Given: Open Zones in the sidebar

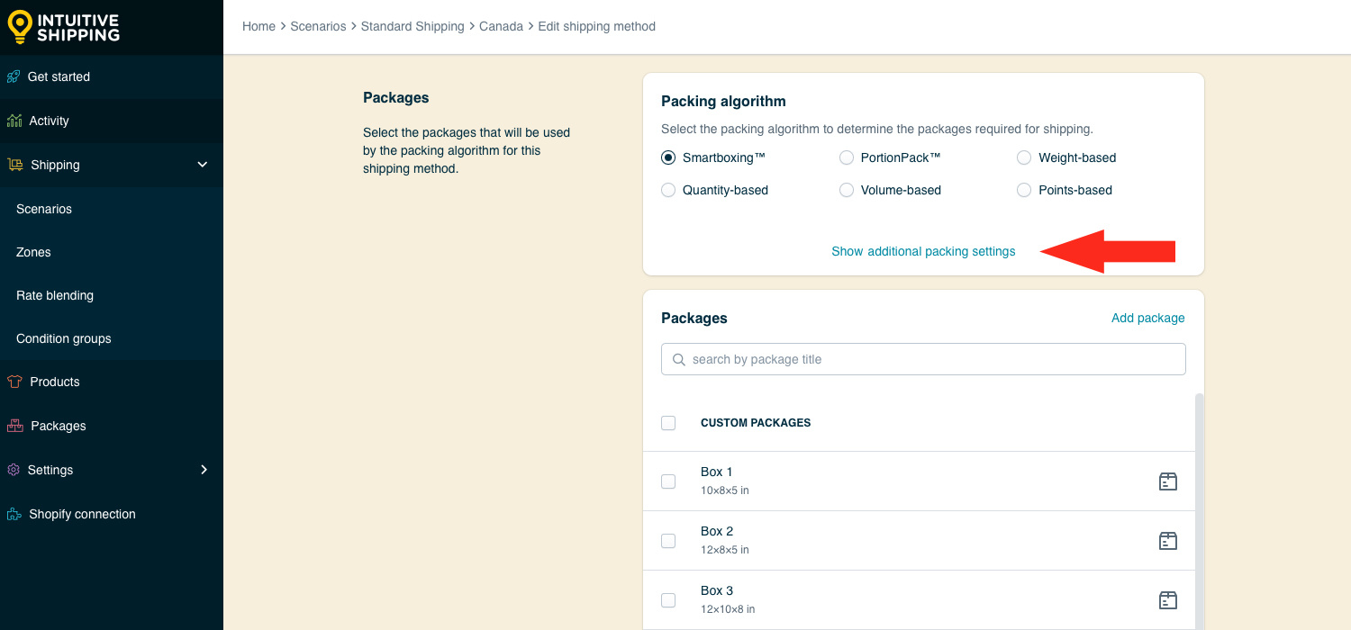Looking at the screenshot, I should 33,252.
